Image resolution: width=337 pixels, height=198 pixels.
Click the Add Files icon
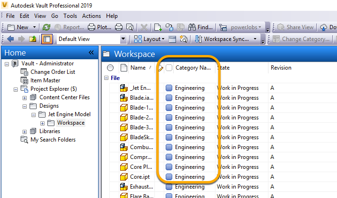158,27
